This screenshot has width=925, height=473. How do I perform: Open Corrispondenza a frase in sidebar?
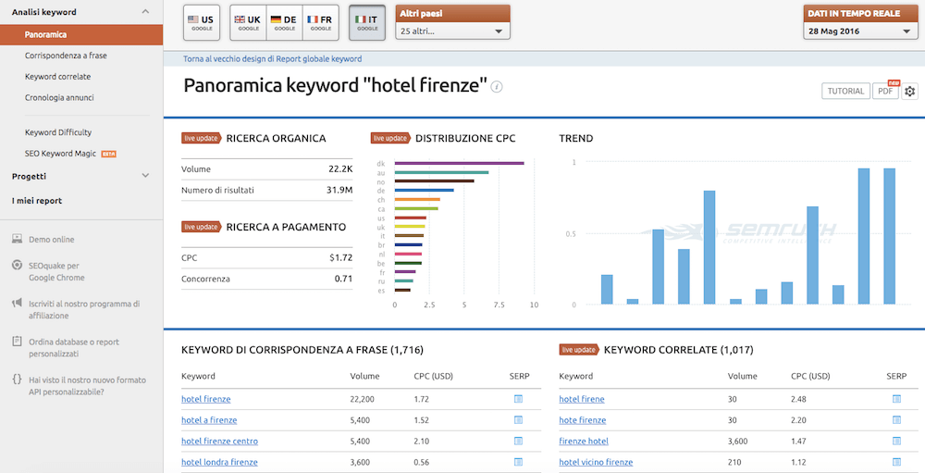click(66, 56)
